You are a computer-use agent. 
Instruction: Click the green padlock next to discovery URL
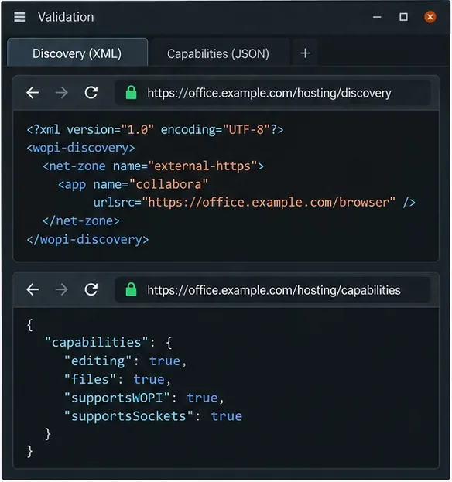point(132,93)
